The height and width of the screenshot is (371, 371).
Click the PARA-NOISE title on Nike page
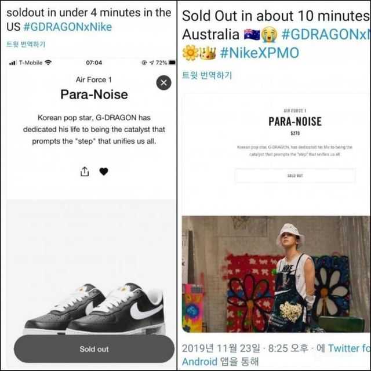click(295, 121)
